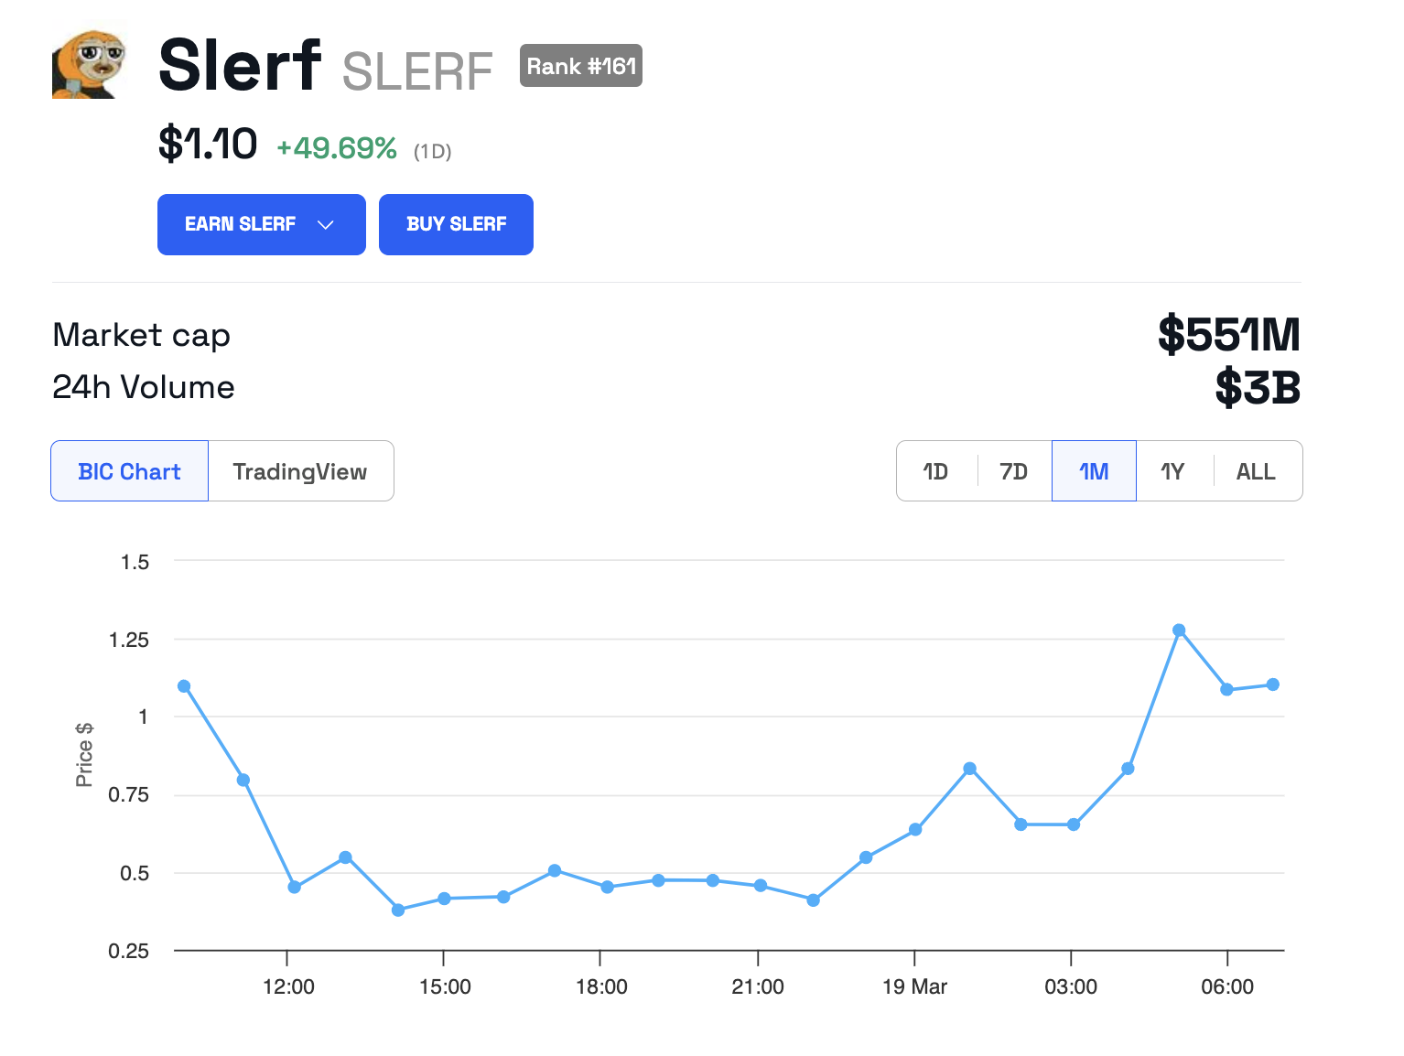Click the first chart data point at left
Viewport: 1404px width, 1056px height.
pos(184,686)
